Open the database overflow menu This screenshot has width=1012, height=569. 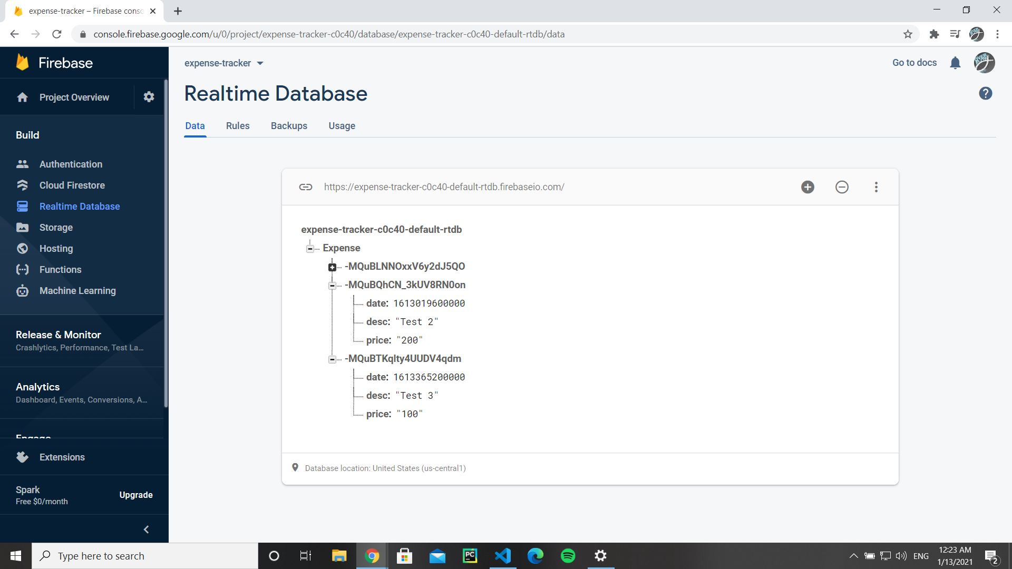[876, 187]
